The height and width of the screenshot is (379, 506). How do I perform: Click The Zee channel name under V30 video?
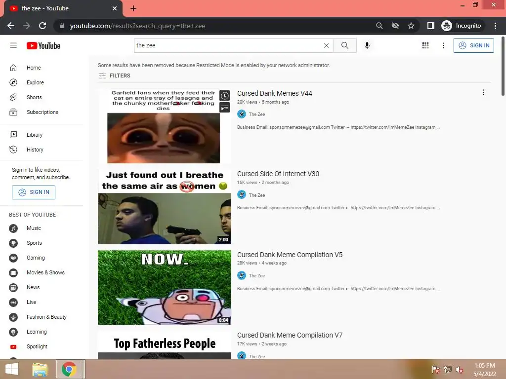click(x=257, y=195)
